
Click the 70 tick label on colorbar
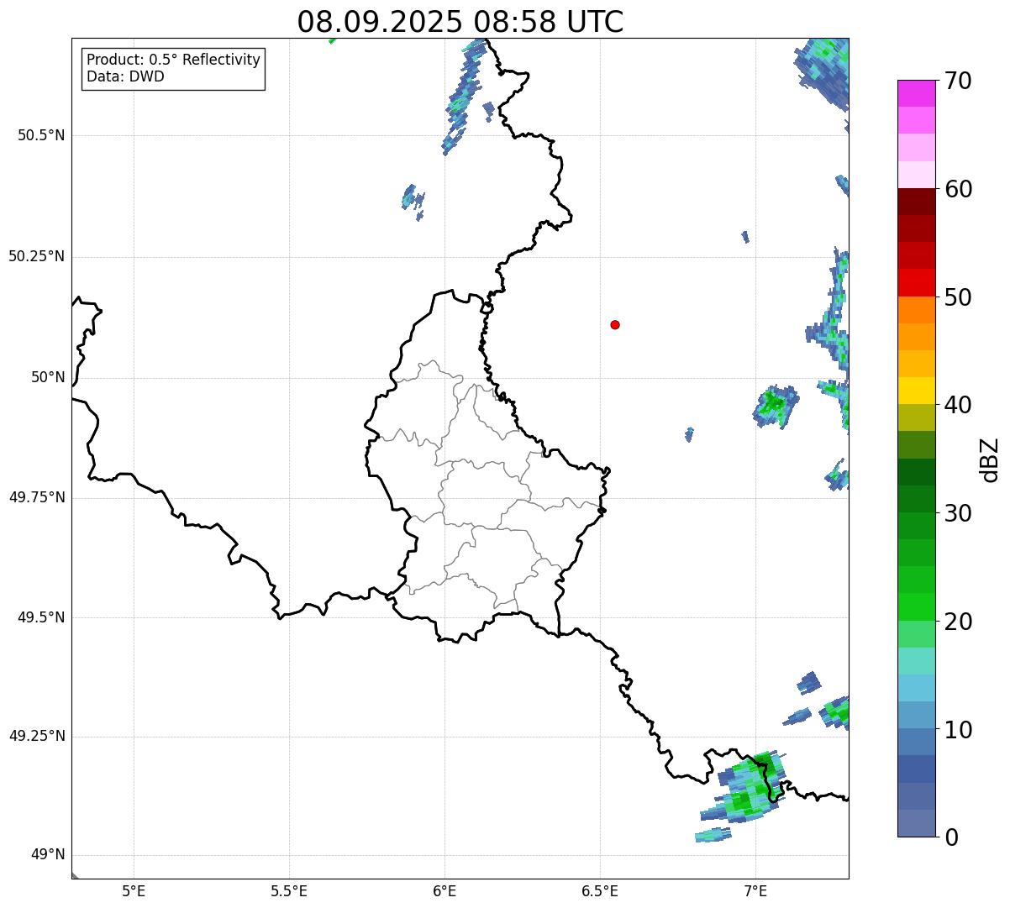958,81
